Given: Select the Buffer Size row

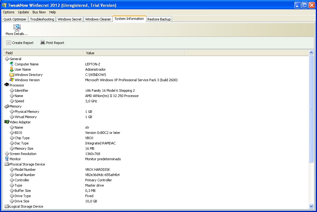Looking at the screenshot, I should (156, 190).
